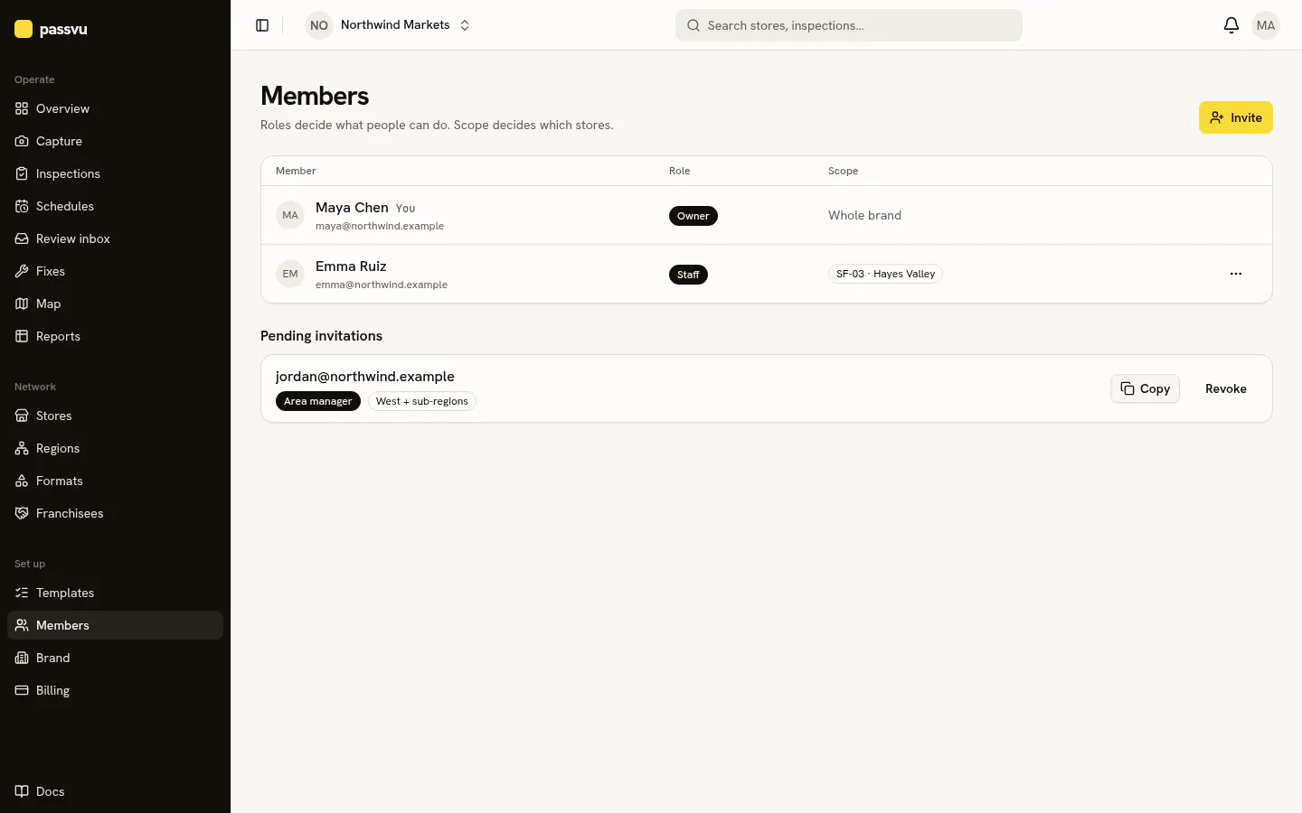Click the Whole brand scope text
The height and width of the screenshot is (813, 1302).
pyautogui.click(x=864, y=215)
